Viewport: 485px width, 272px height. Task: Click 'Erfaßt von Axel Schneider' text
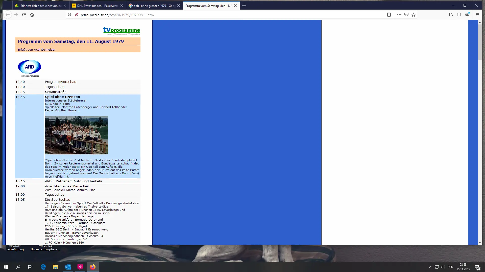coord(37,50)
